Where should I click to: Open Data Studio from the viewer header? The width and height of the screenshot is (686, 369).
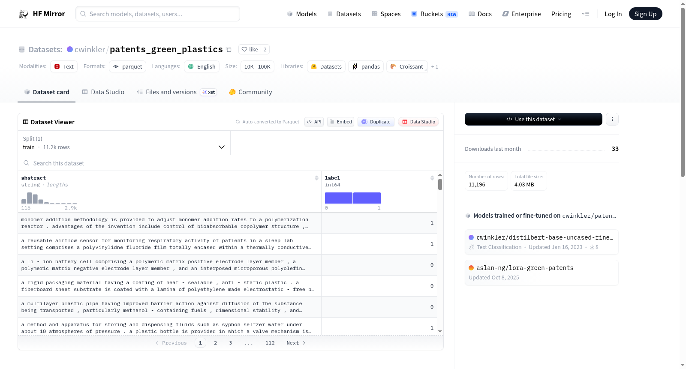418,122
